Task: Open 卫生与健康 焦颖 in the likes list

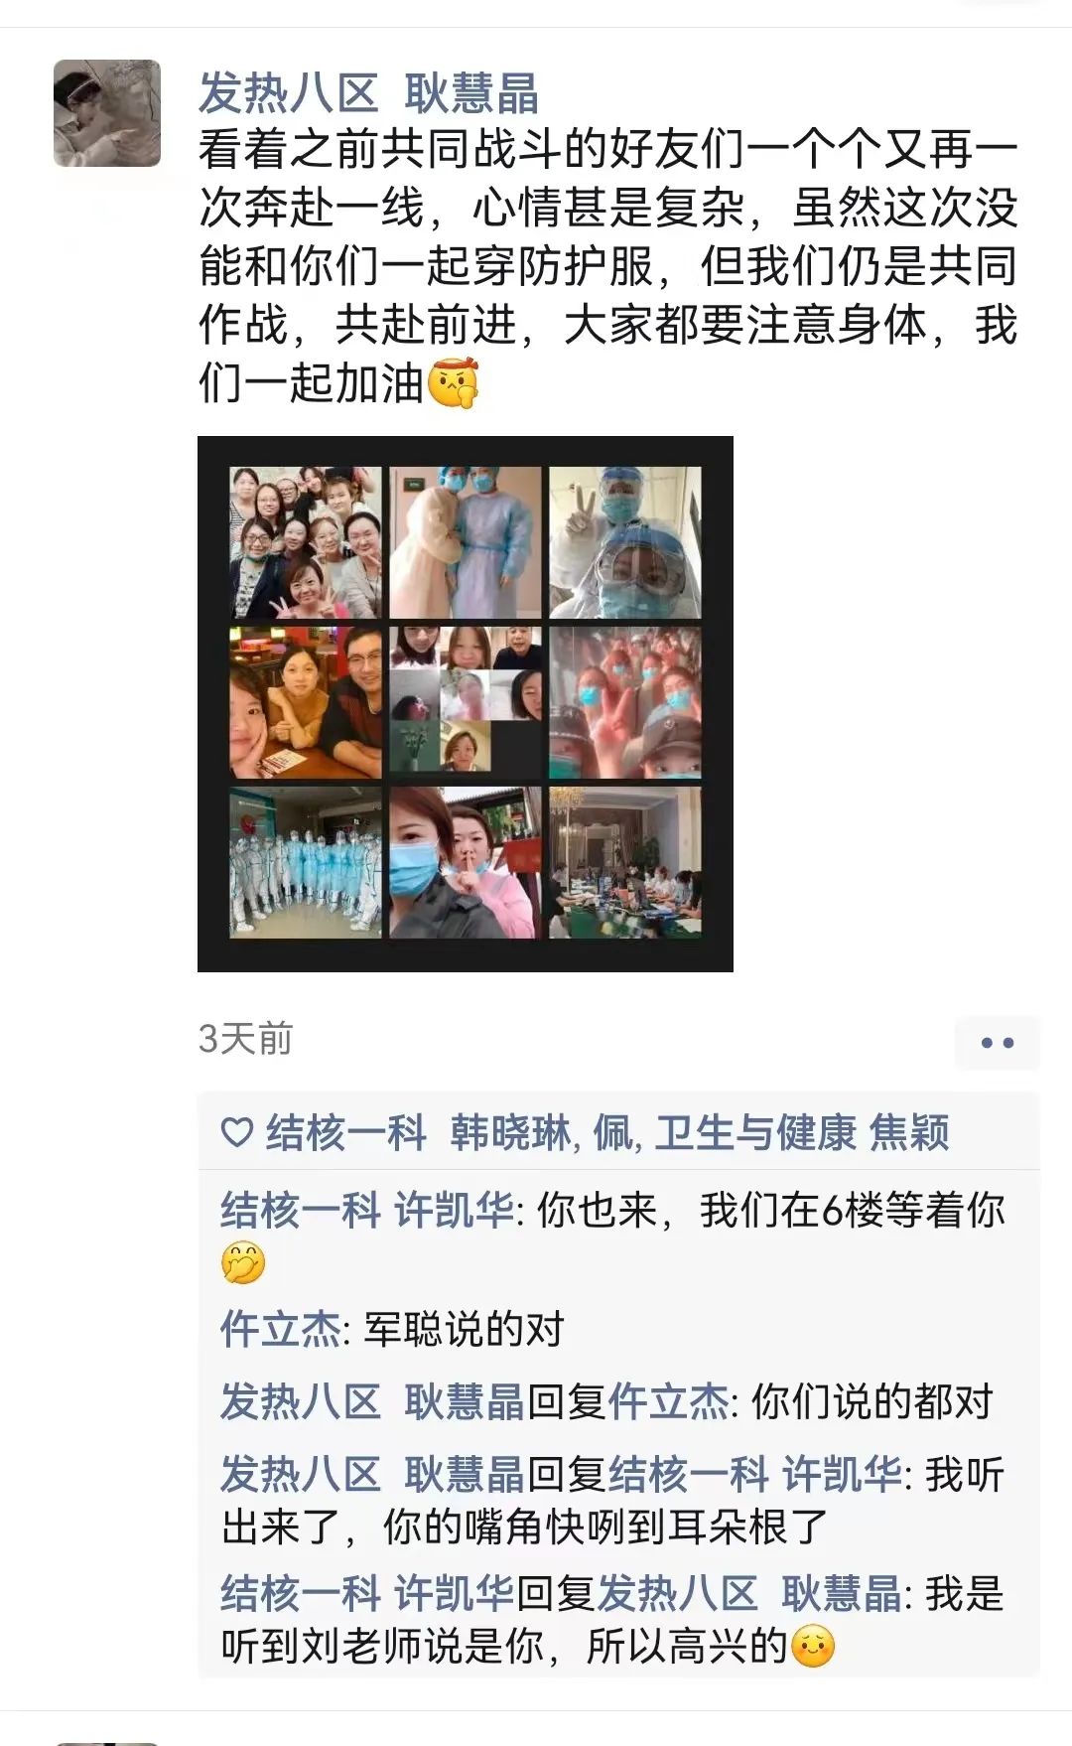Action: tap(802, 1132)
